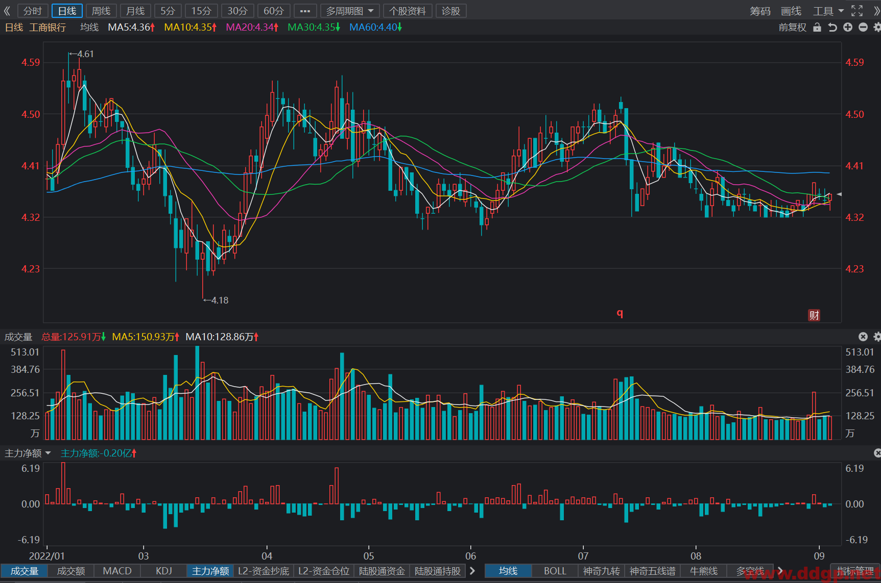
Task: Select the 主力净额 bottom tab
Action: tap(210, 571)
